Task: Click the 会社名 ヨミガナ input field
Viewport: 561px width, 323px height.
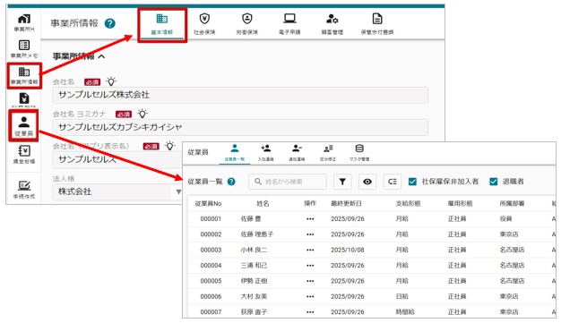Action: [240, 127]
